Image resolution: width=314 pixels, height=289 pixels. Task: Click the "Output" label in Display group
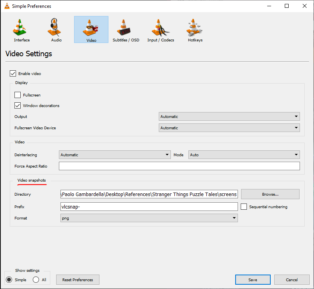pos(21,117)
